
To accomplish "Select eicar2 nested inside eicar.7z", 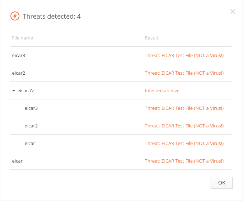I will 121,126.
